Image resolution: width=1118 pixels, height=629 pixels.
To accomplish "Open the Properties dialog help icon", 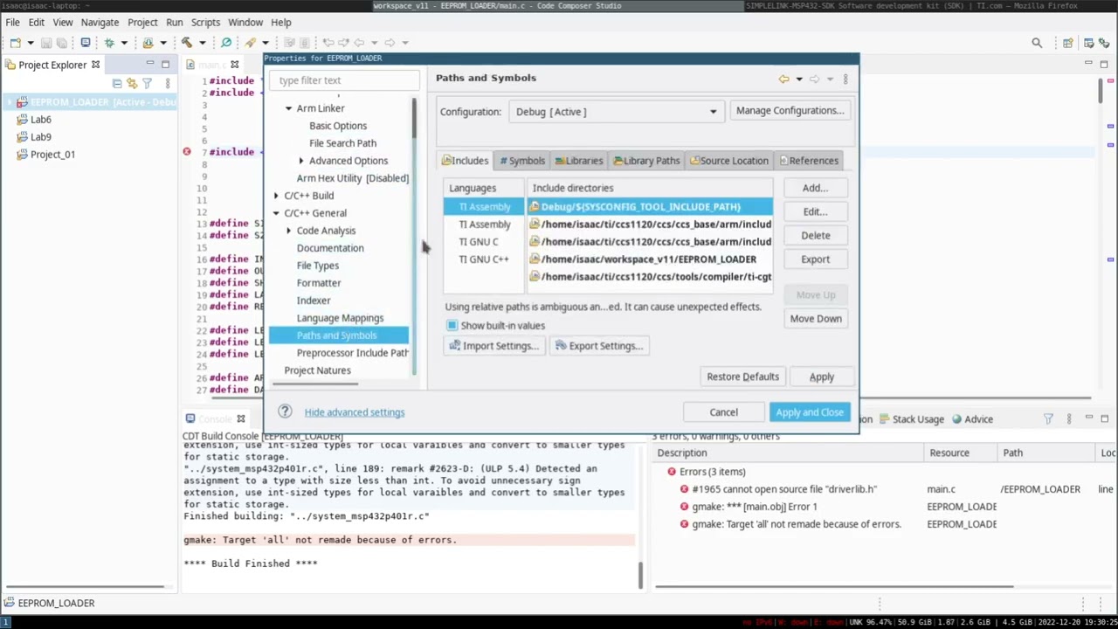I will click(x=285, y=411).
